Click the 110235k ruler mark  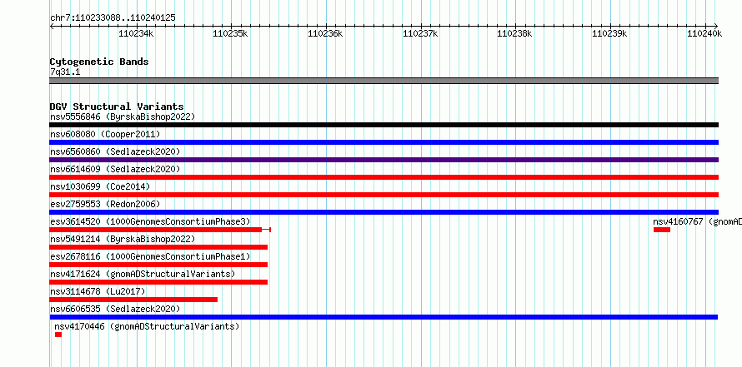[x=230, y=33]
